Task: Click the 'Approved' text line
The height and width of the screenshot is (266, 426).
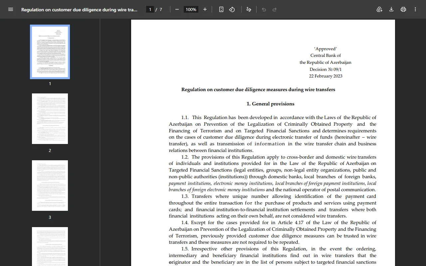Action: pos(325,49)
